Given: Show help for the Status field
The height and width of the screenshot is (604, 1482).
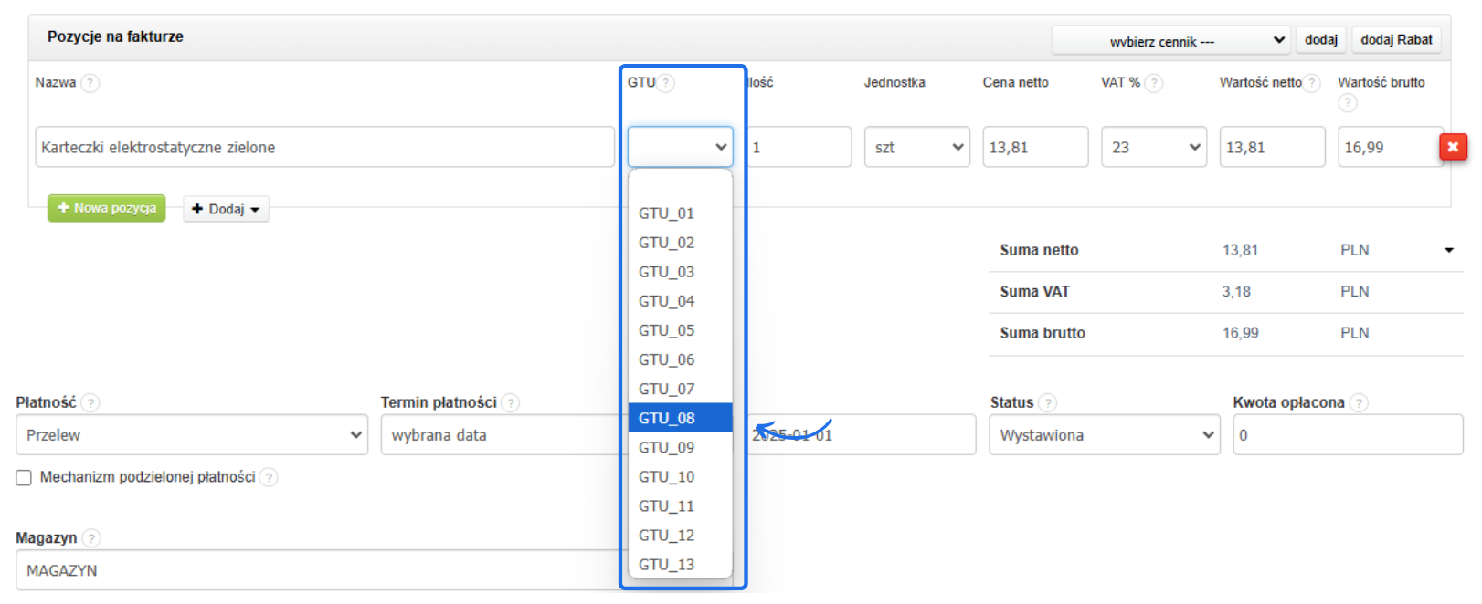Looking at the screenshot, I should (x=1048, y=402).
